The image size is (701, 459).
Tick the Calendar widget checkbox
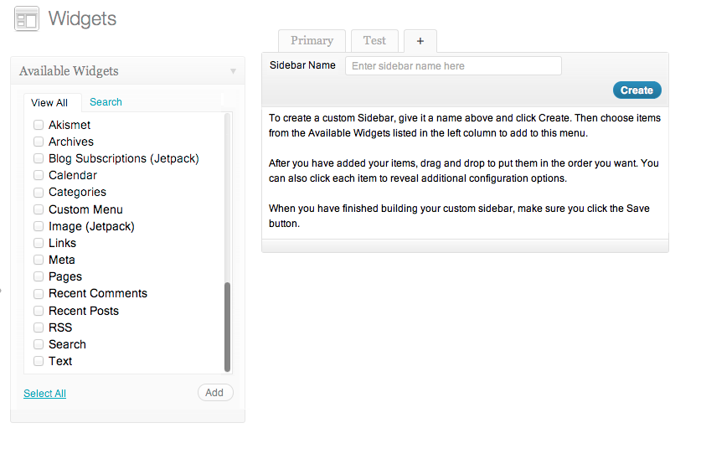coord(39,175)
